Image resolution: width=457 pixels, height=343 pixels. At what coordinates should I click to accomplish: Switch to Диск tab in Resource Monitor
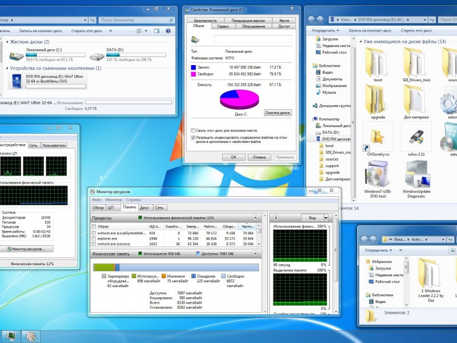145,208
